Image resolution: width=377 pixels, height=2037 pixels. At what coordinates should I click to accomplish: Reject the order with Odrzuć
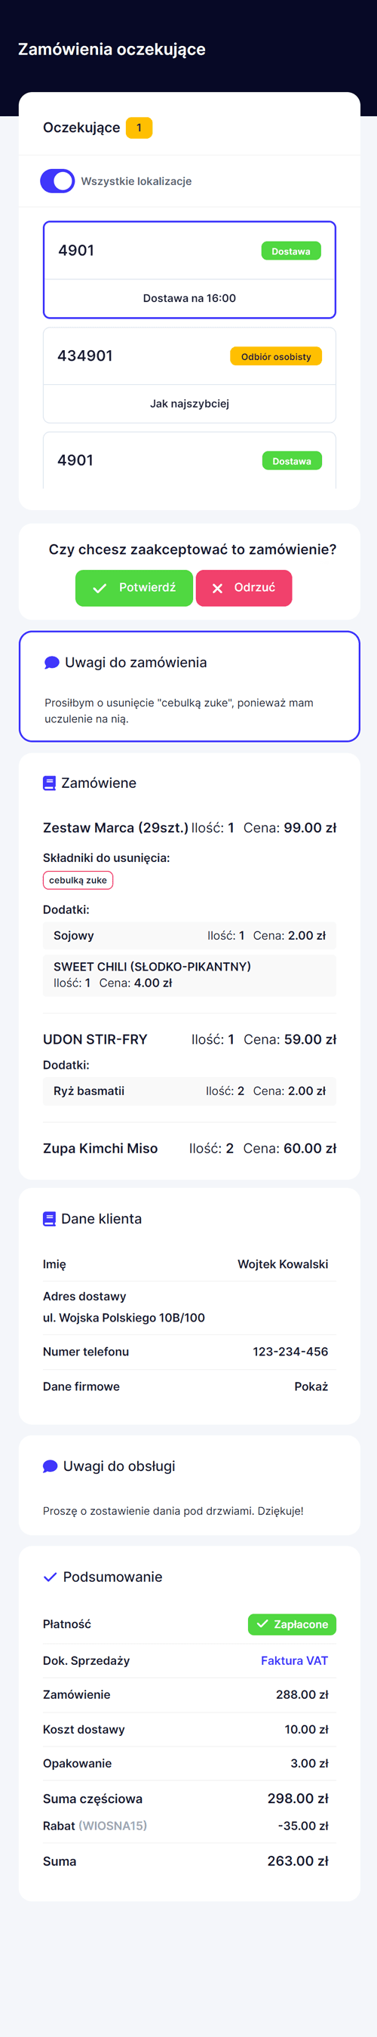pos(244,589)
